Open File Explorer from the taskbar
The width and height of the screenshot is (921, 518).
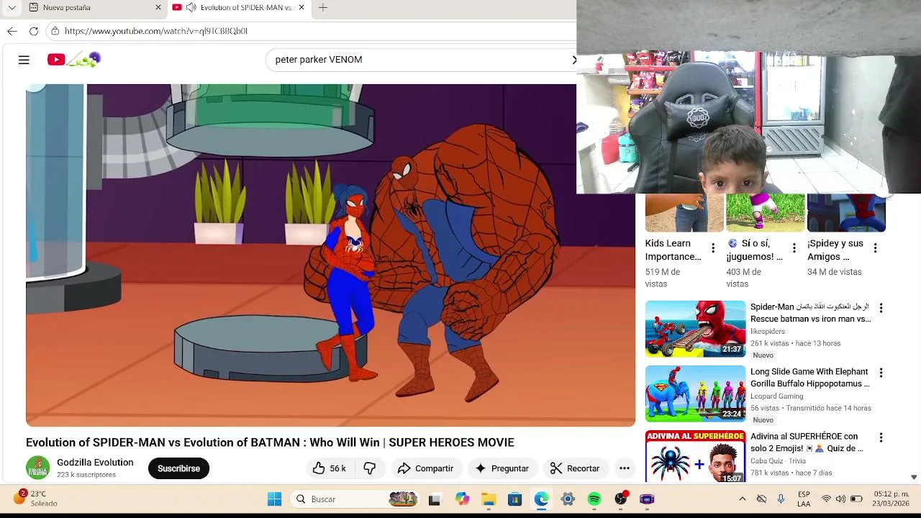point(489,499)
